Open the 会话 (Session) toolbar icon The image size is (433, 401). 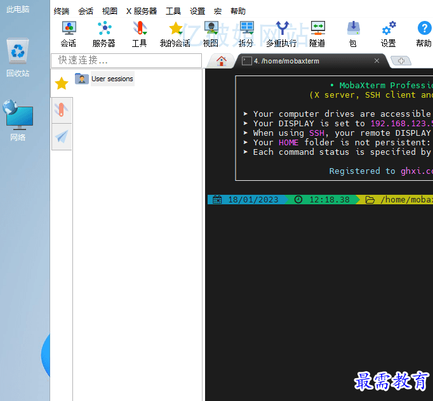pos(69,34)
